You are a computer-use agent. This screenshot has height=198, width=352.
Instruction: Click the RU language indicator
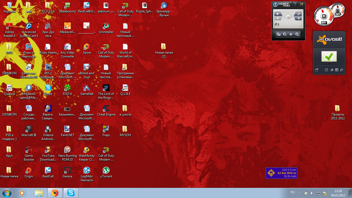point(293,192)
